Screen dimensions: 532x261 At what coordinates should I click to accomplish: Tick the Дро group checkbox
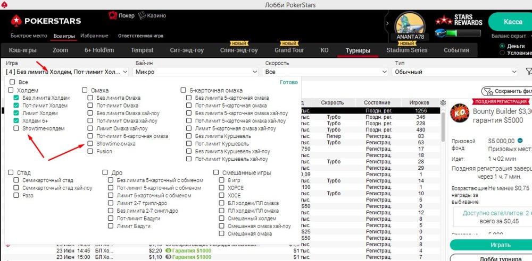click(105, 172)
